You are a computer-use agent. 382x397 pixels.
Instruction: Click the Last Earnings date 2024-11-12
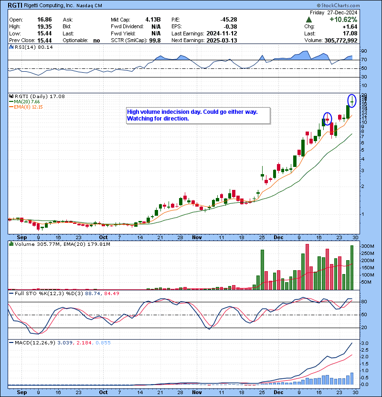click(222, 33)
